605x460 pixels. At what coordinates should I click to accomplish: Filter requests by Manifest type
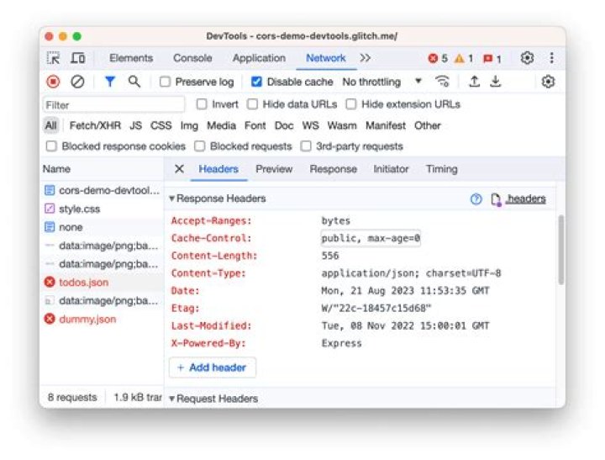tap(386, 125)
